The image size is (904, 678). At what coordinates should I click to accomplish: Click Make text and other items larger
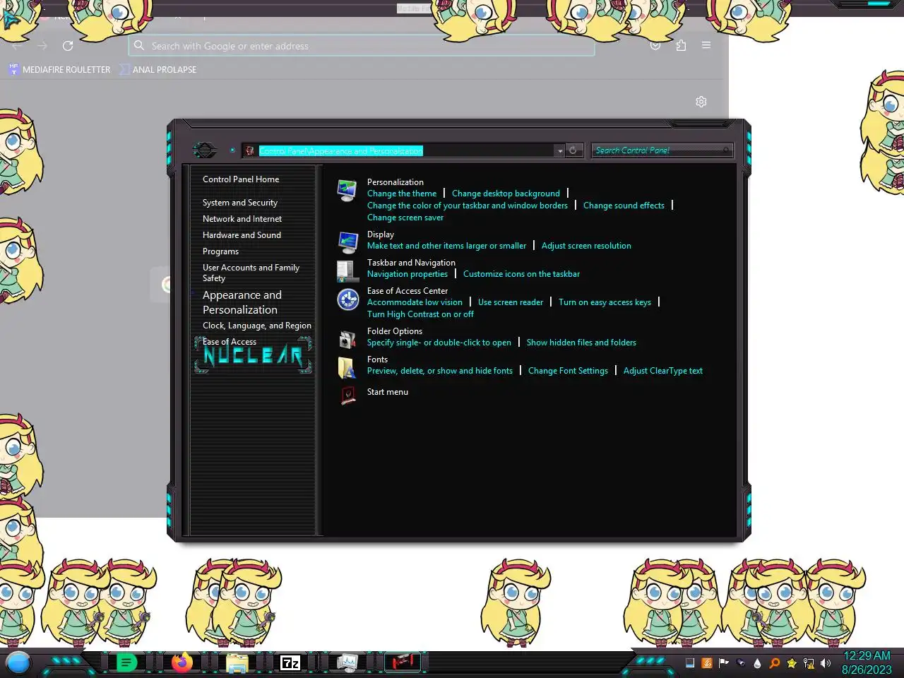click(446, 246)
